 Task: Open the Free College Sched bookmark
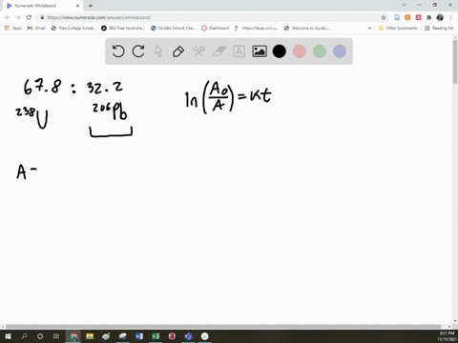pyautogui.click(x=73, y=28)
